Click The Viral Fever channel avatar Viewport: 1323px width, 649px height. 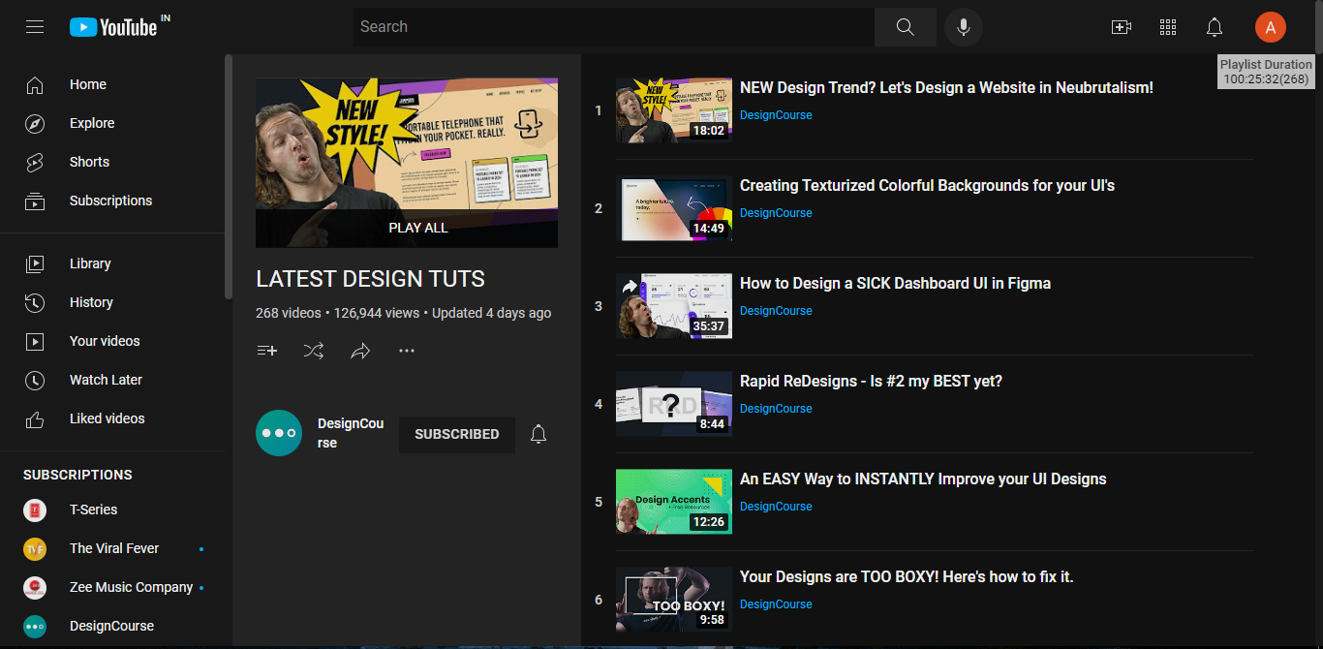[x=35, y=548]
